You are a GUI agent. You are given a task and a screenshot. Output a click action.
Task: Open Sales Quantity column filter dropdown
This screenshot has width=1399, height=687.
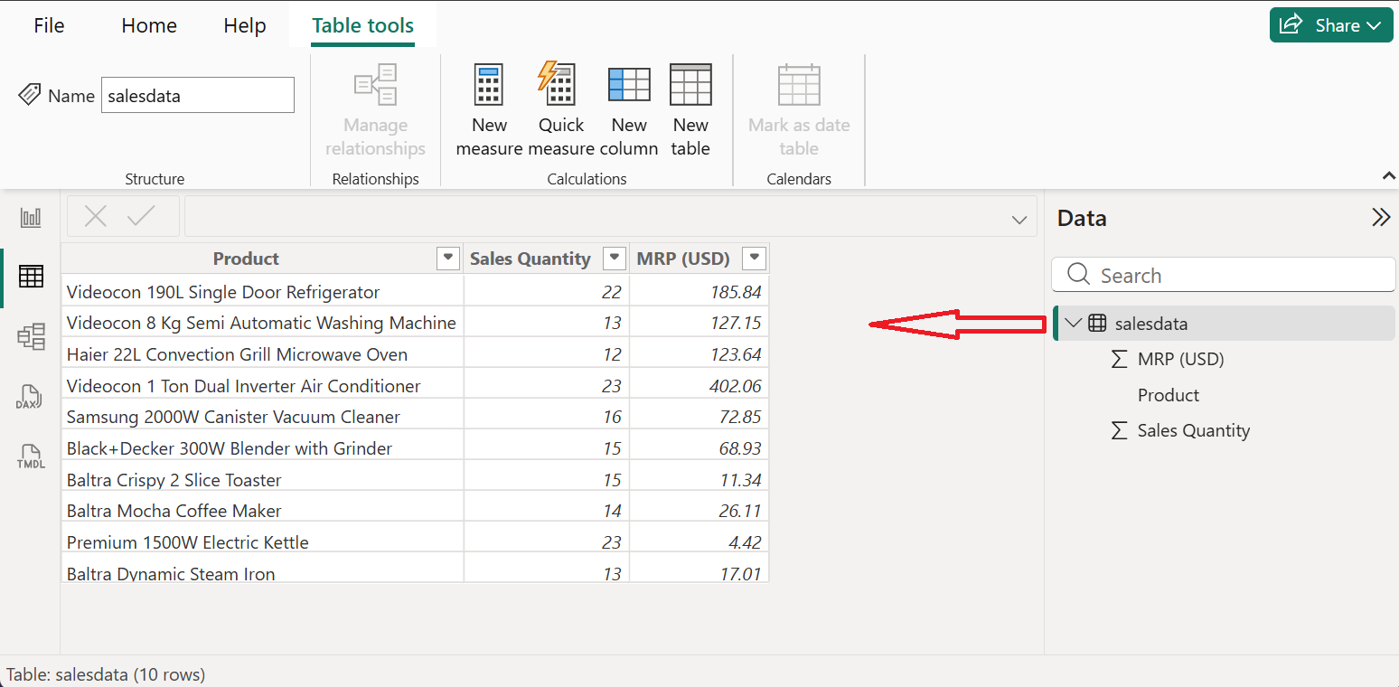pos(615,259)
